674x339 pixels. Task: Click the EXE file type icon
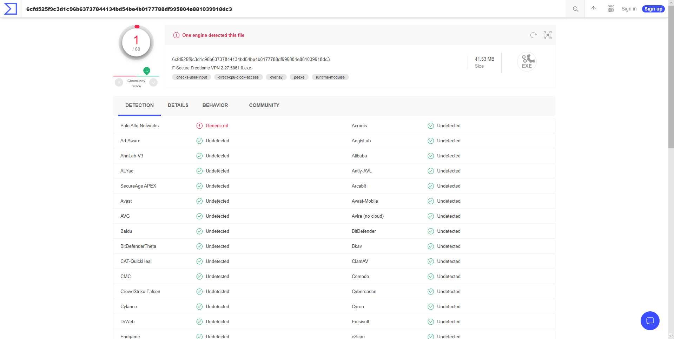coord(527,62)
